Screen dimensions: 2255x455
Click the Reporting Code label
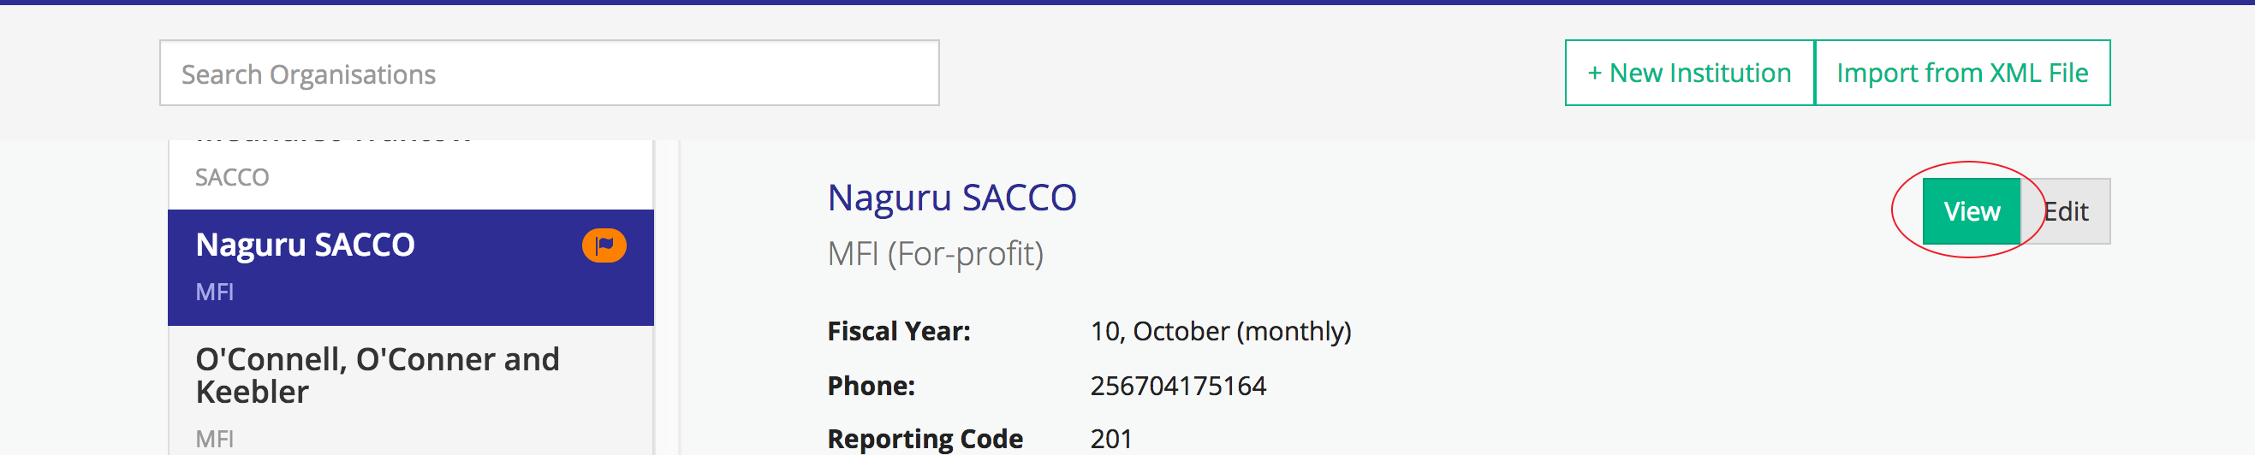click(925, 439)
